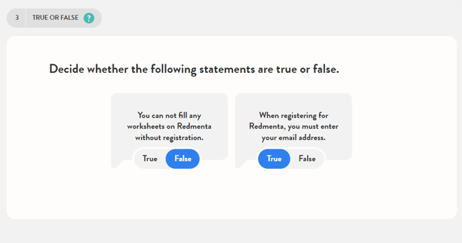Choose True for the worksheets without registration statement

coord(150,159)
